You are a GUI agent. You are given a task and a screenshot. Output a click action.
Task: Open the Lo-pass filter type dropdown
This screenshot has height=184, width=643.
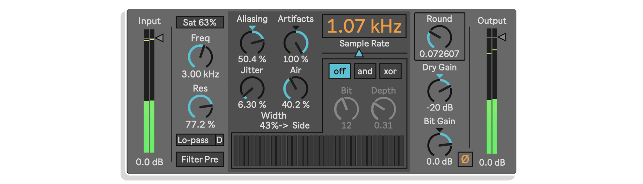pos(196,140)
